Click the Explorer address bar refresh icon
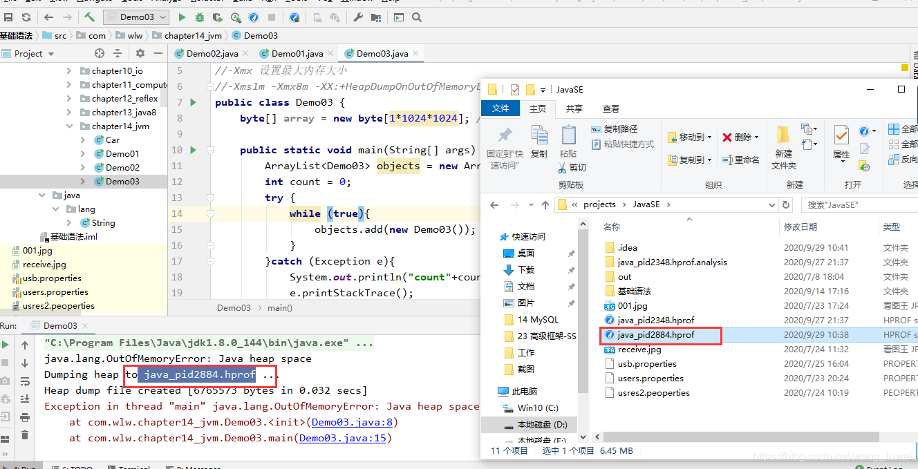Image resolution: width=918 pixels, height=469 pixels. pyautogui.click(x=786, y=204)
